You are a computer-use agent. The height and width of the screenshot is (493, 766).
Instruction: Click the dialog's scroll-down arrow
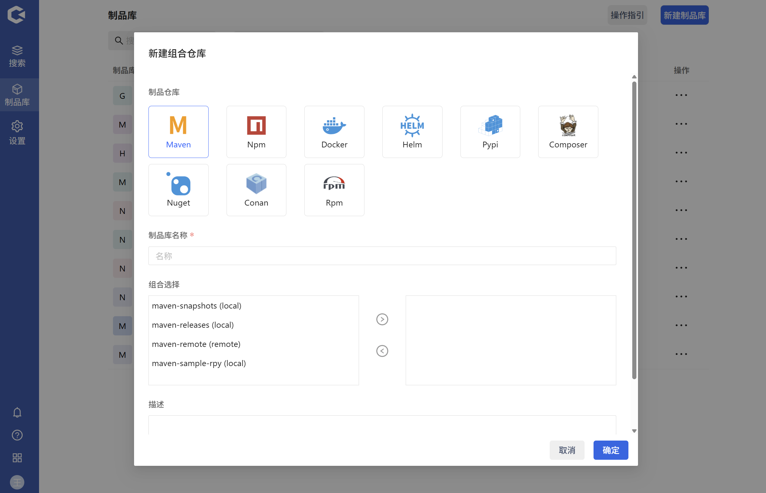coord(634,431)
